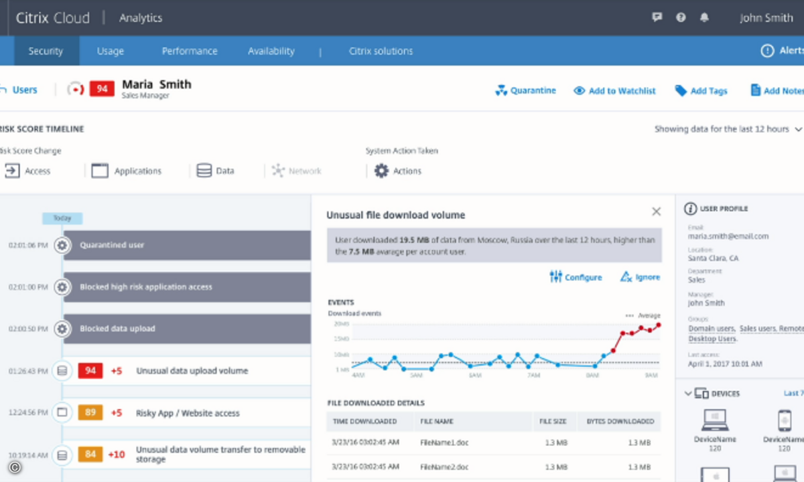Switch to the Availability tab
Screen dimensions: 804x482
(x=271, y=51)
